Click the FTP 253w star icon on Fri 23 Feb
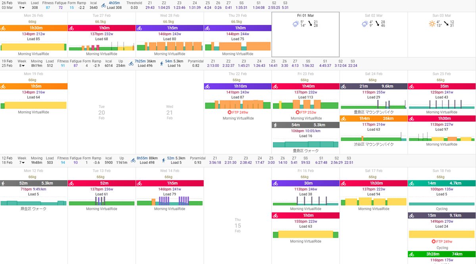 pos(297,112)
